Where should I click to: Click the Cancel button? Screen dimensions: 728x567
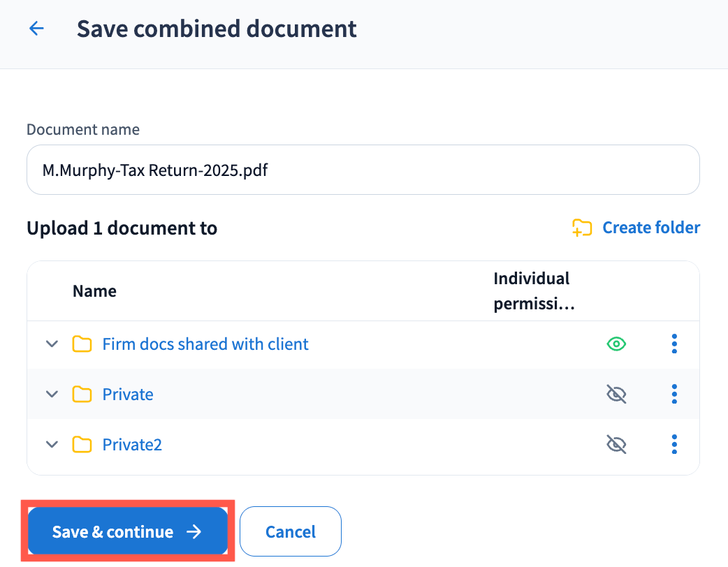tap(291, 532)
